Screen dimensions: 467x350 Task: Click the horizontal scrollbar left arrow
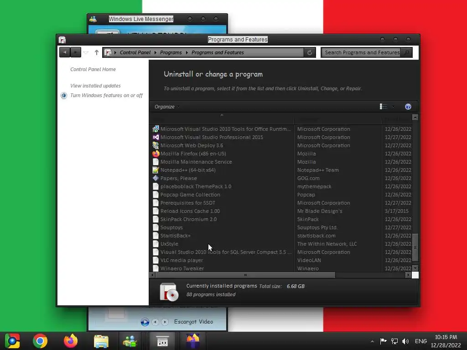pos(152,275)
